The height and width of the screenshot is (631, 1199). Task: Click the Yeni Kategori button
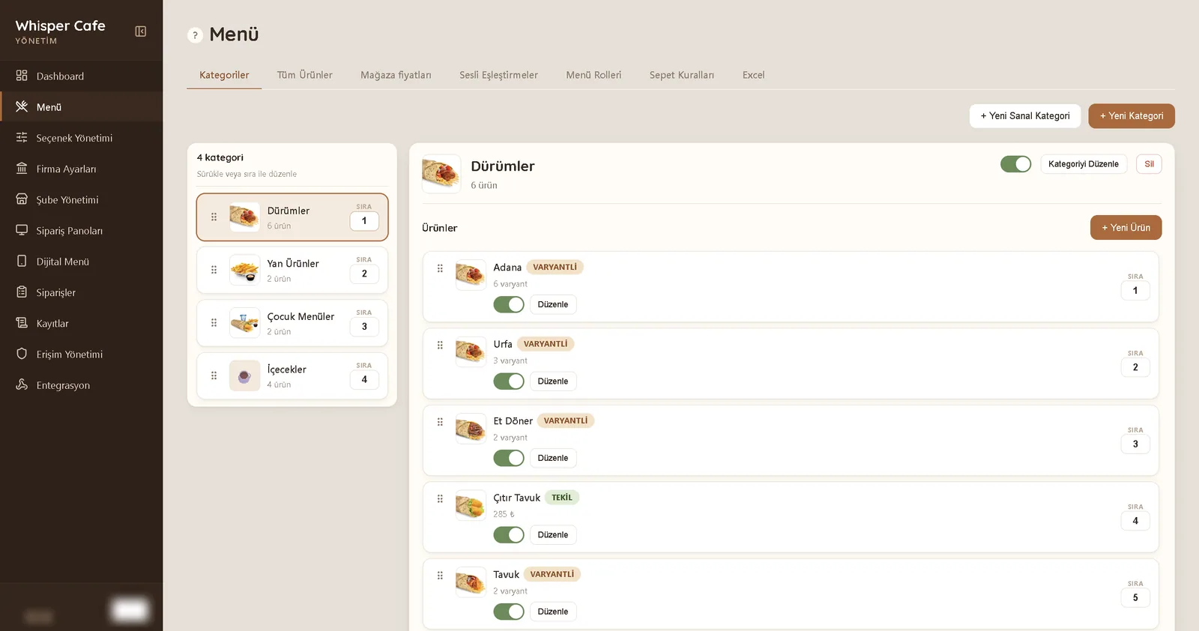1132,116
